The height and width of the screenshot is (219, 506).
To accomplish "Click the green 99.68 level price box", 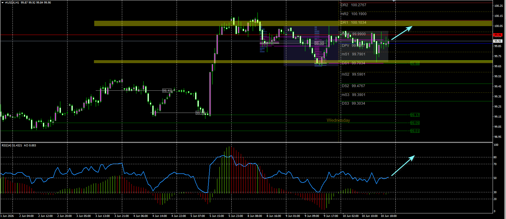I will coord(415,63).
